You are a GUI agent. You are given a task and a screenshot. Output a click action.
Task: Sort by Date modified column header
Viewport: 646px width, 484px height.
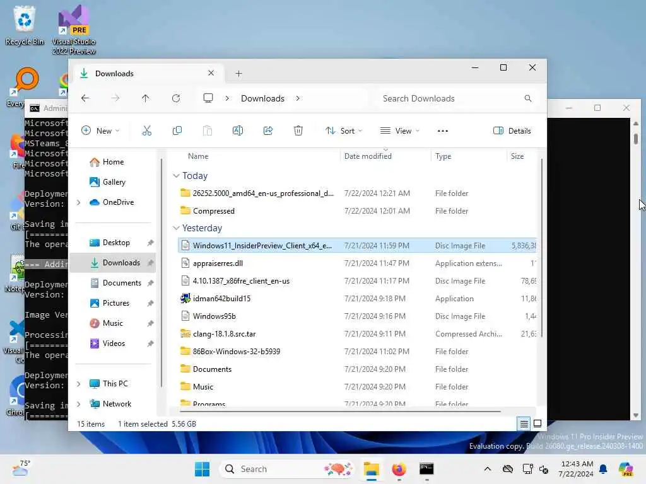[368, 156]
